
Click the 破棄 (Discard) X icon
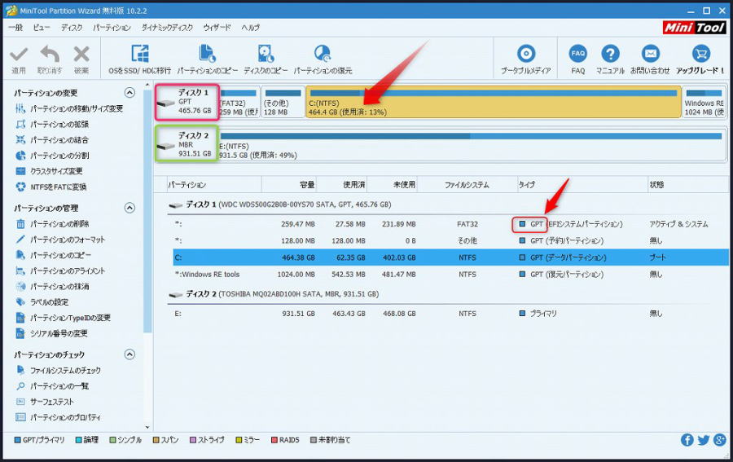[81, 55]
